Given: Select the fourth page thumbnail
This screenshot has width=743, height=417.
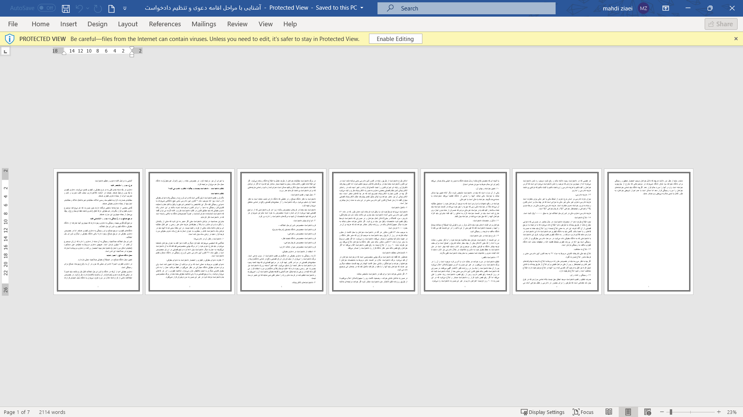Looking at the screenshot, I should pyautogui.click(x=373, y=231).
